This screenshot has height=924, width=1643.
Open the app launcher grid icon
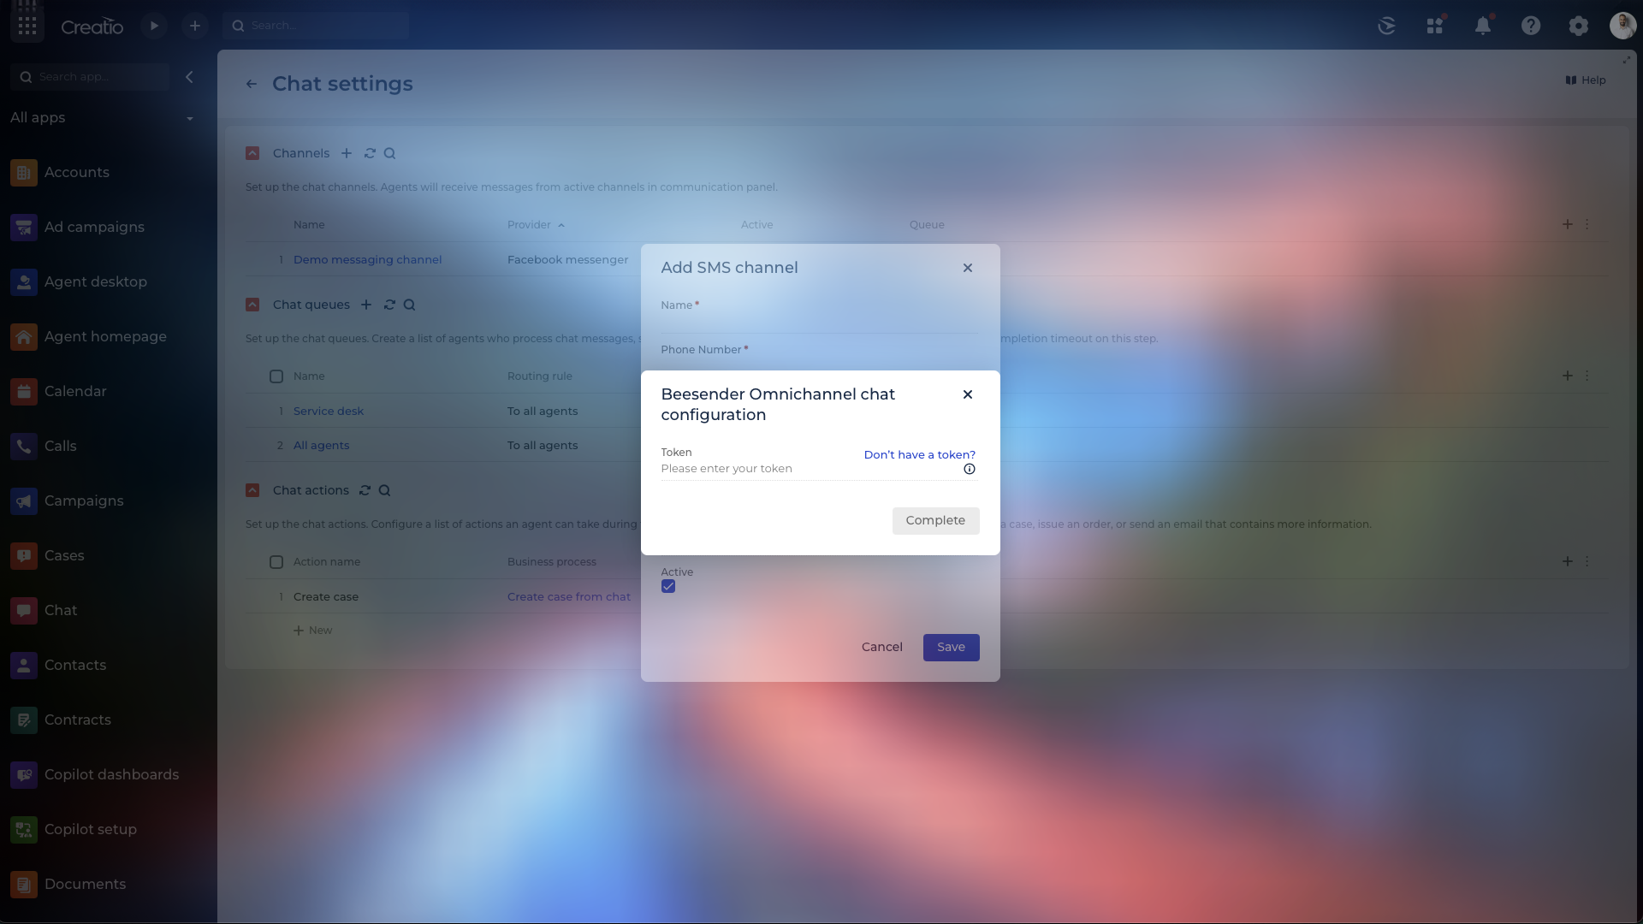click(27, 26)
